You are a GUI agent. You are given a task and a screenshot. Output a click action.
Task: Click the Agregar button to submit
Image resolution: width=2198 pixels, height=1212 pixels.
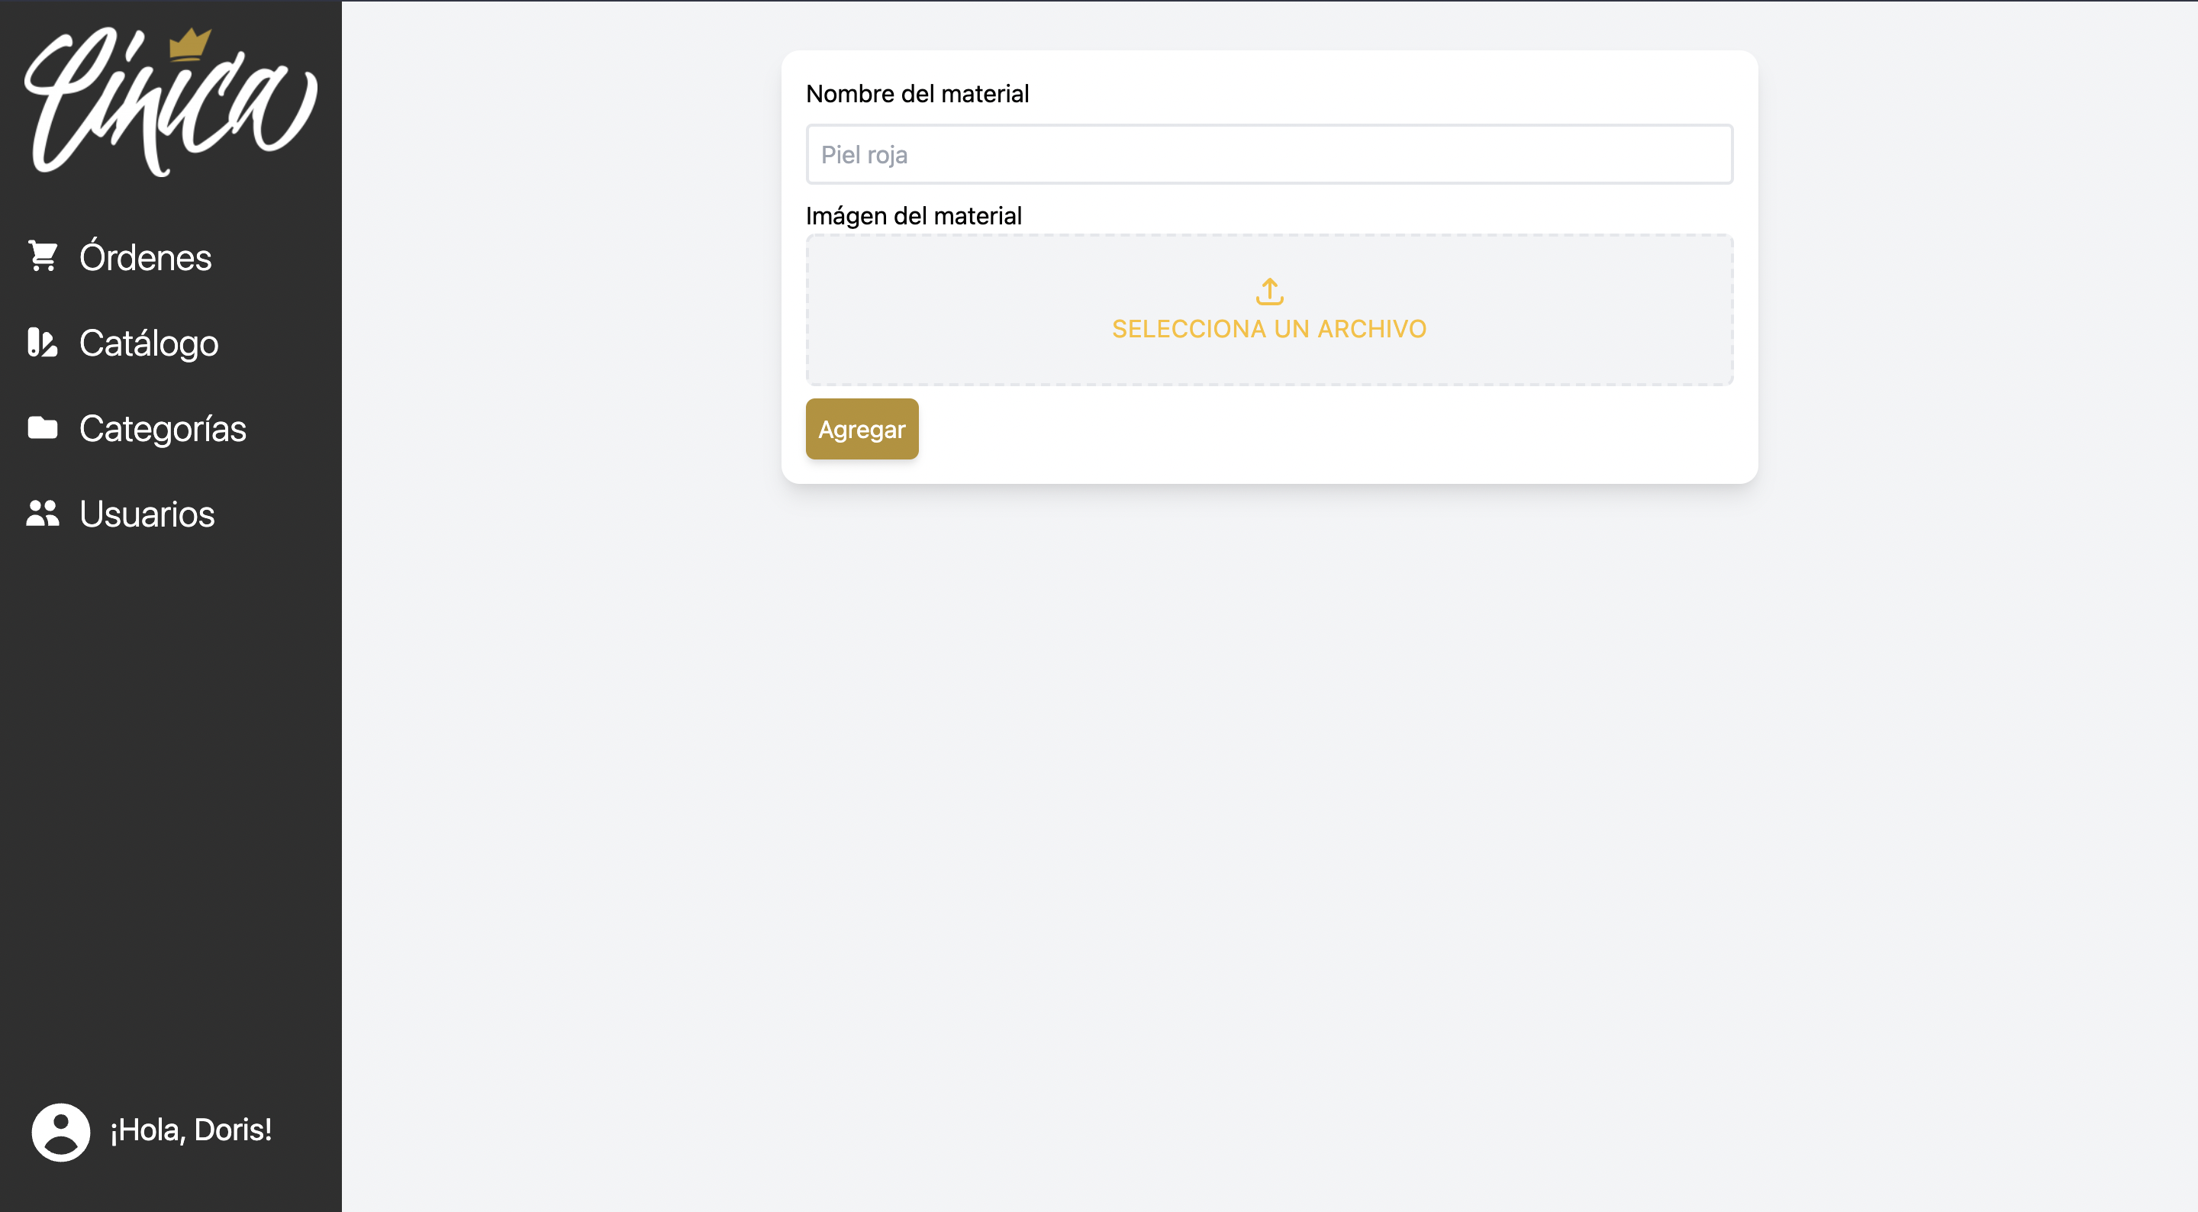click(x=862, y=430)
